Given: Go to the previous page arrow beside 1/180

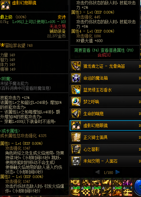Looking at the screenshot, I should (x=97, y=172).
